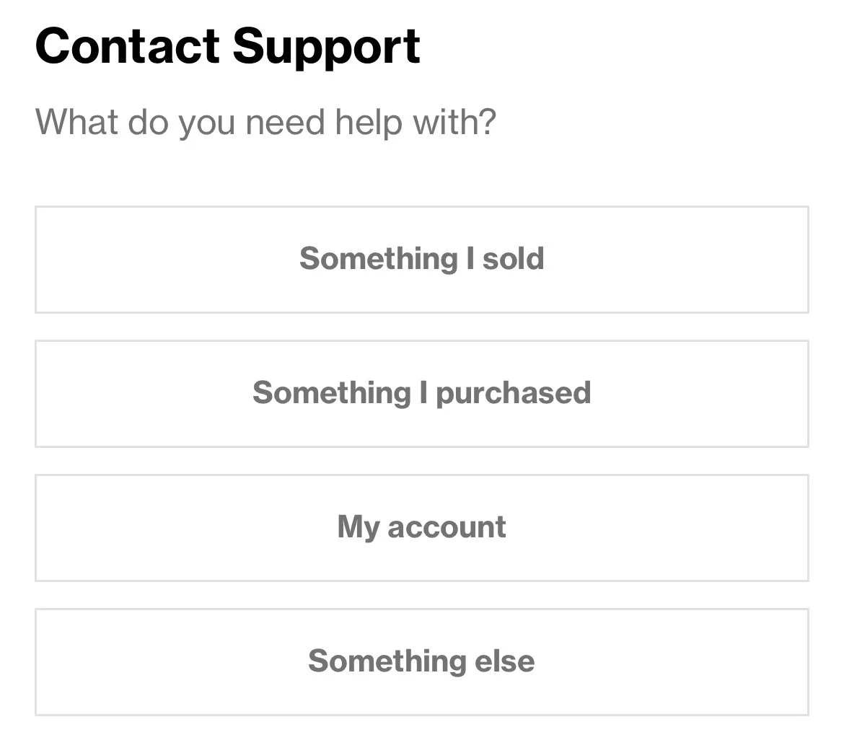The image size is (844, 740).
Task: Click the "else" label in fourth option
Action: 504,661
